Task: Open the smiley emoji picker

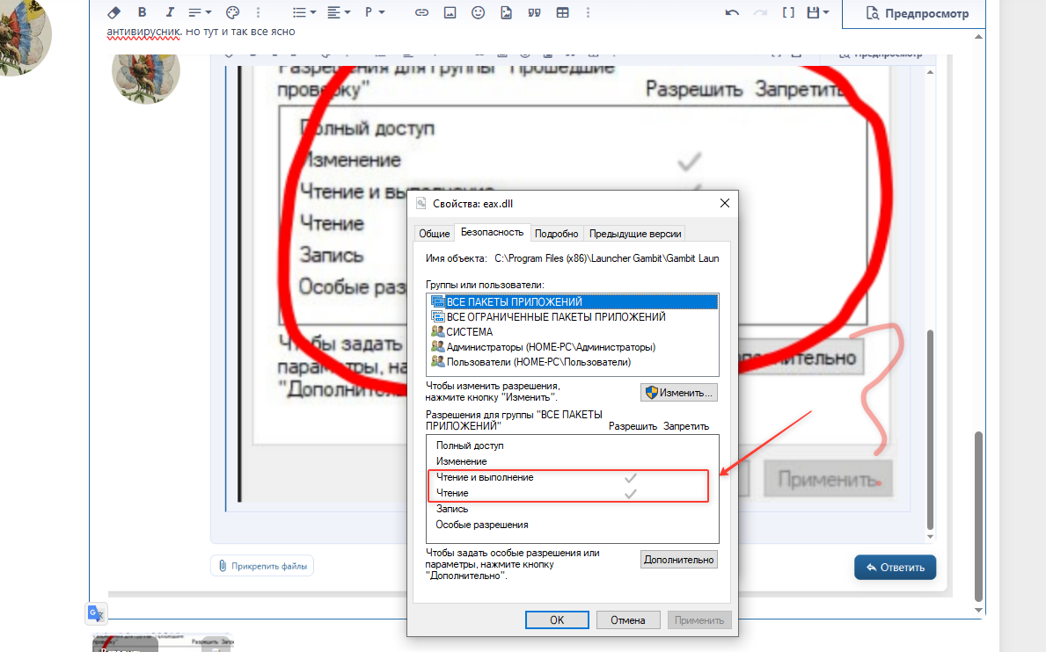Action: [478, 12]
